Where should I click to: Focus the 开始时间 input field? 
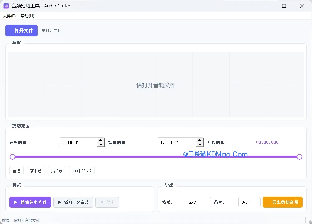pyautogui.click(x=78, y=142)
